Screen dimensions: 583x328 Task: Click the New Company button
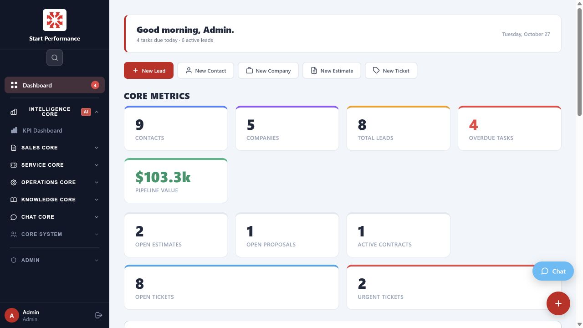(x=268, y=71)
